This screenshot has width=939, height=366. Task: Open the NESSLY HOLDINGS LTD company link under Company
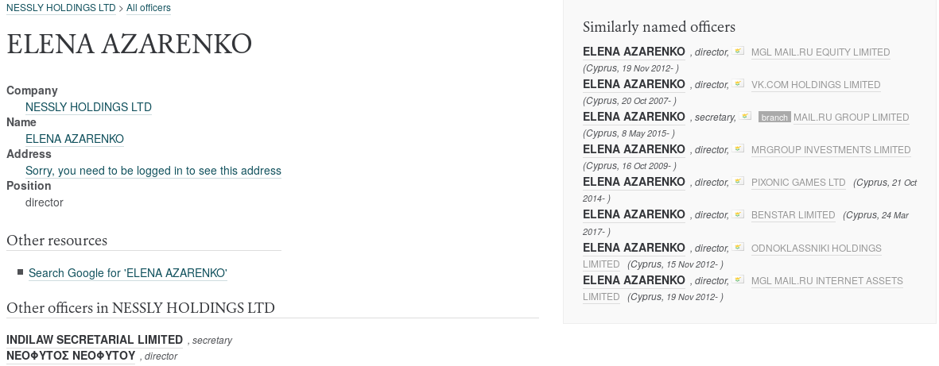click(88, 107)
